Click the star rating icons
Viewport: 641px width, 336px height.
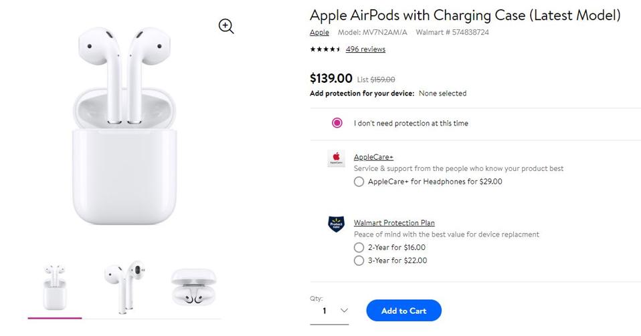click(x=325, y=49)
